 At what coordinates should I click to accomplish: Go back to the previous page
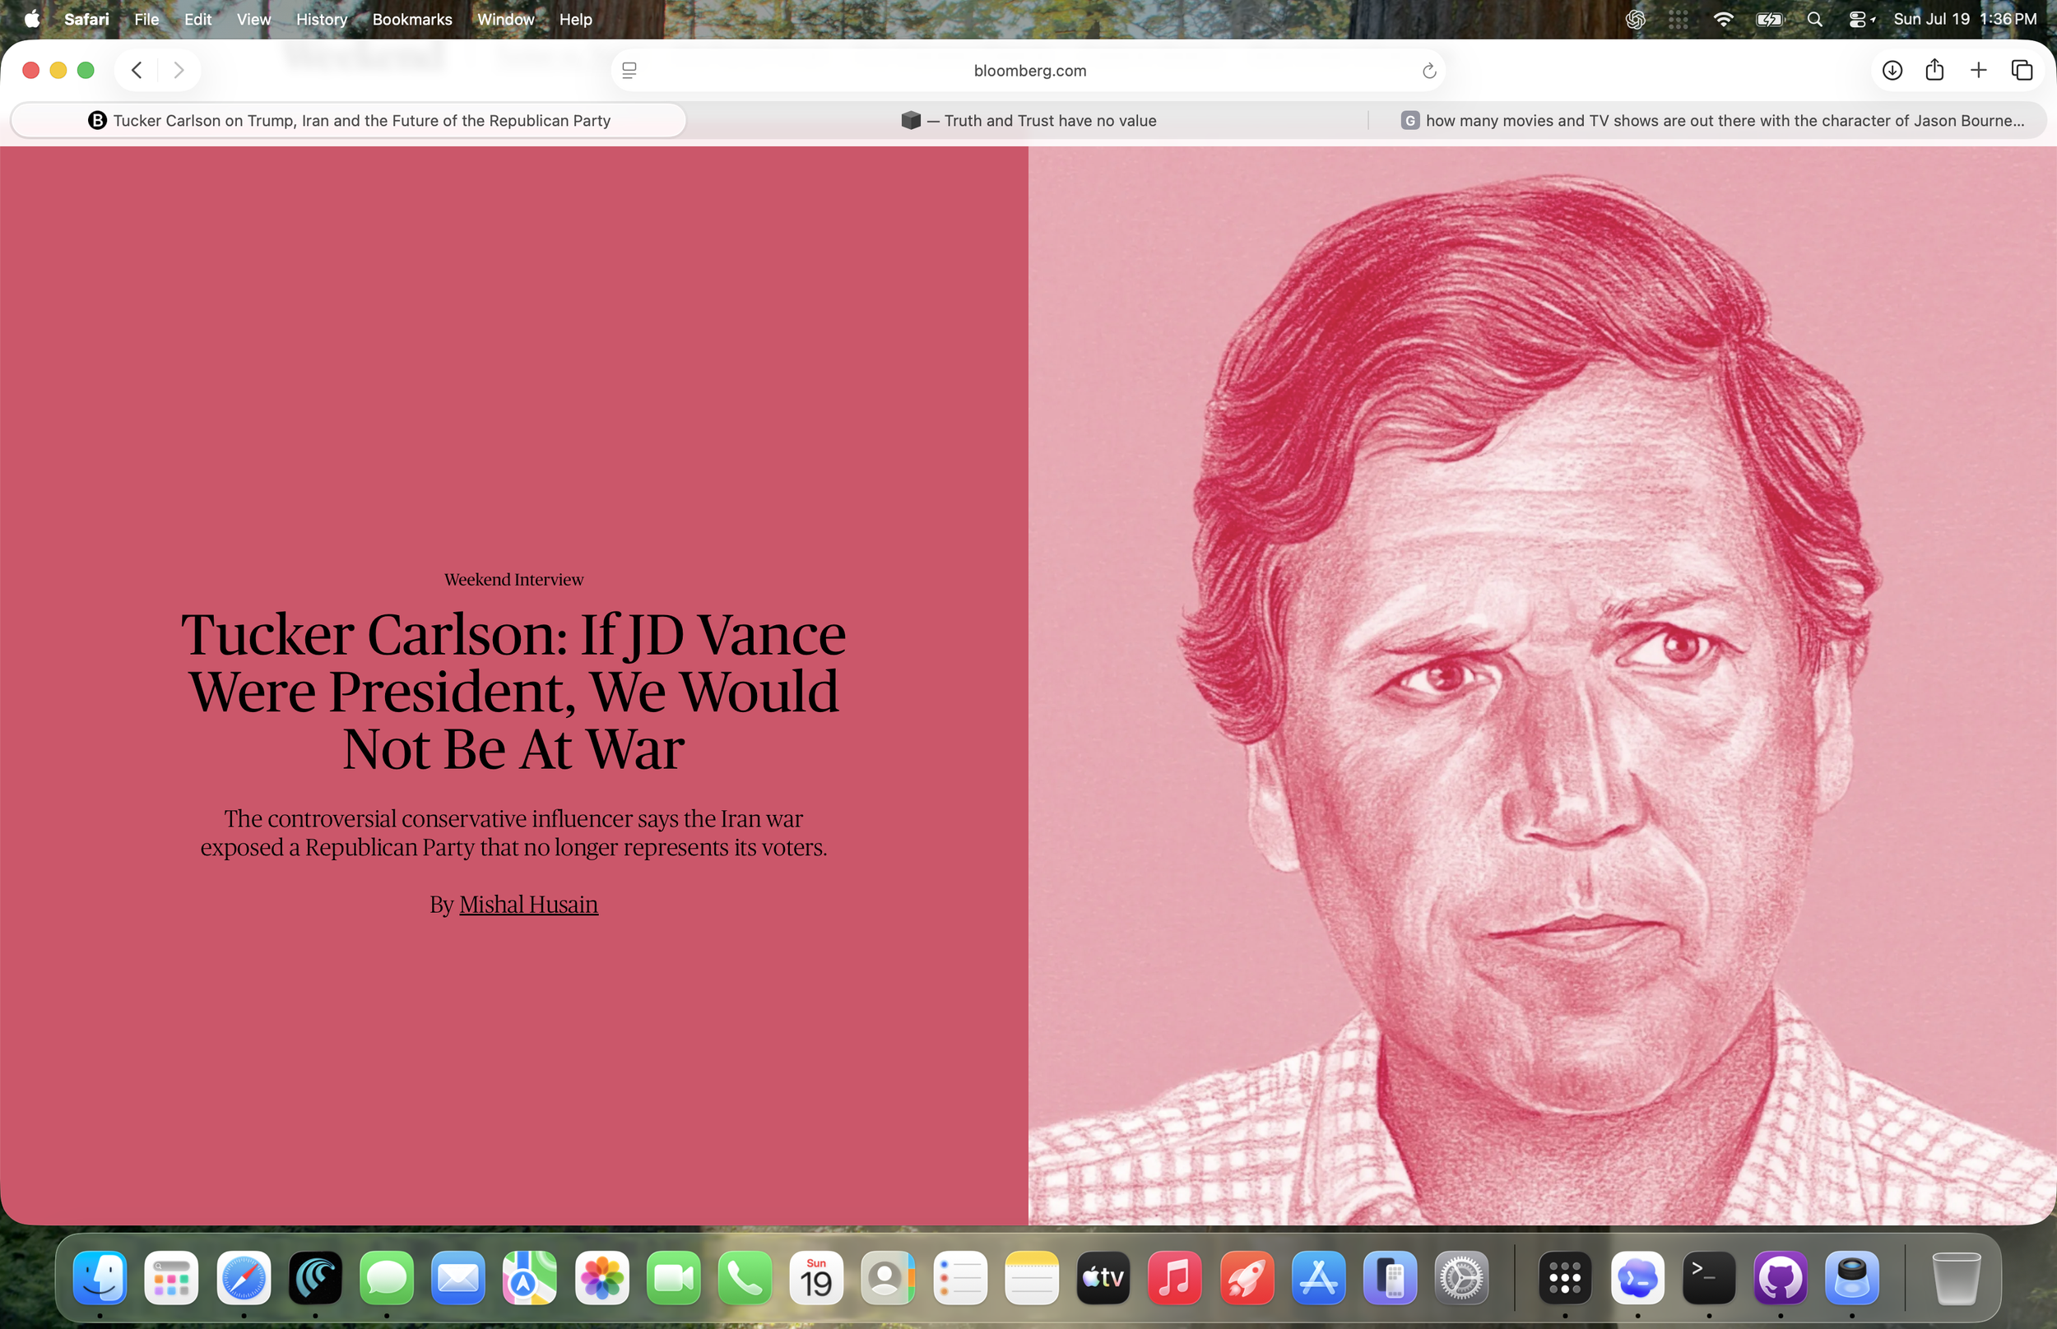coord(137,70)
